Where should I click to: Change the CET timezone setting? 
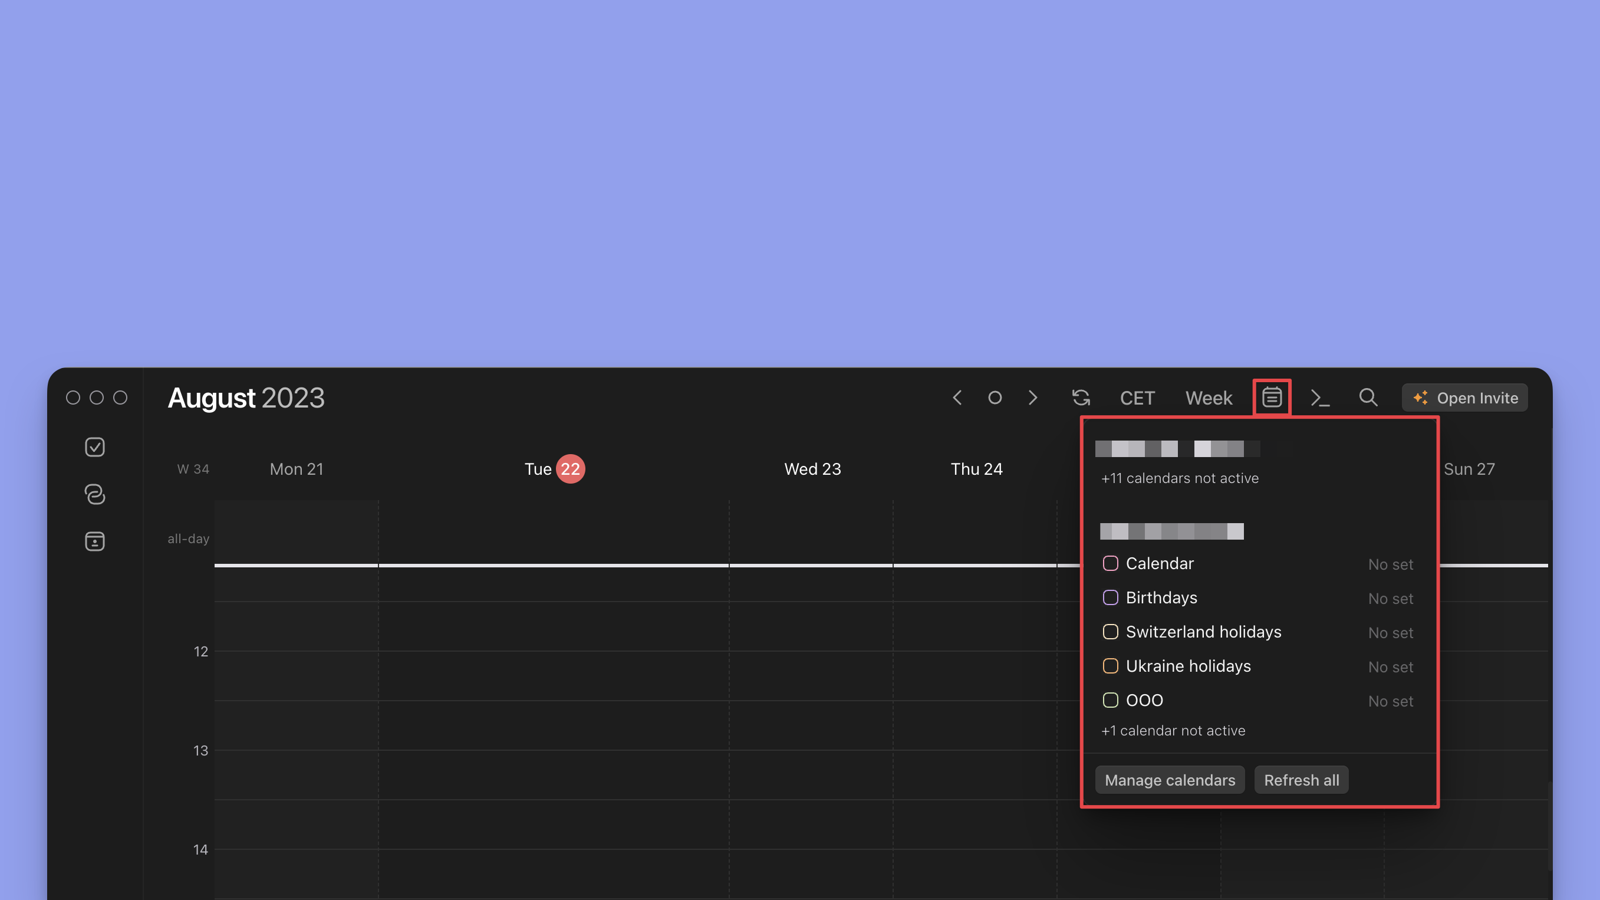pos(1137,399)
